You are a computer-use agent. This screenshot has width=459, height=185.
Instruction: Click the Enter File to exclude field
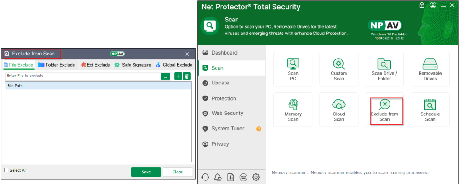click(x=83, y=76)
